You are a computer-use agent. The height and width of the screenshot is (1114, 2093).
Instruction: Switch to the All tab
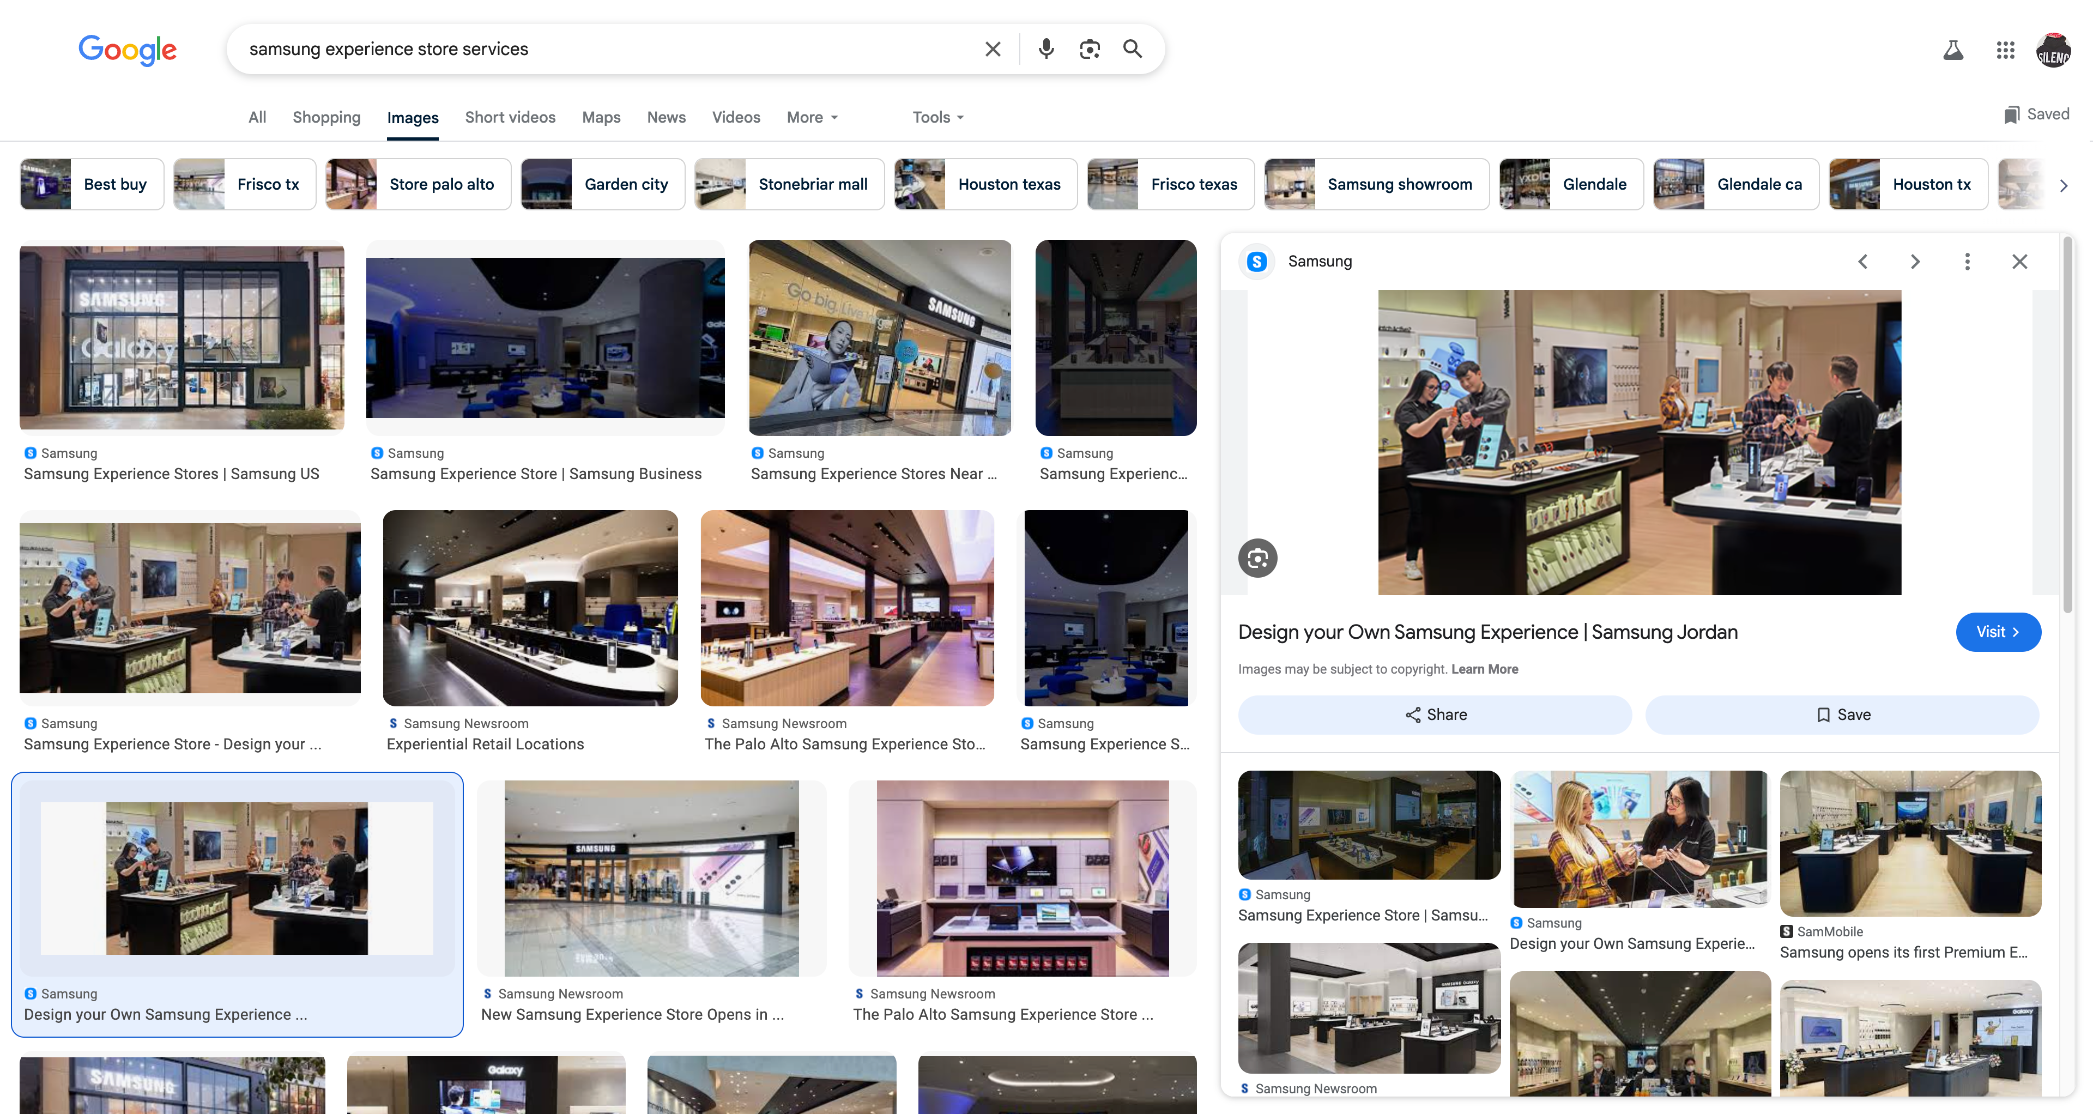tap(258, 117)
